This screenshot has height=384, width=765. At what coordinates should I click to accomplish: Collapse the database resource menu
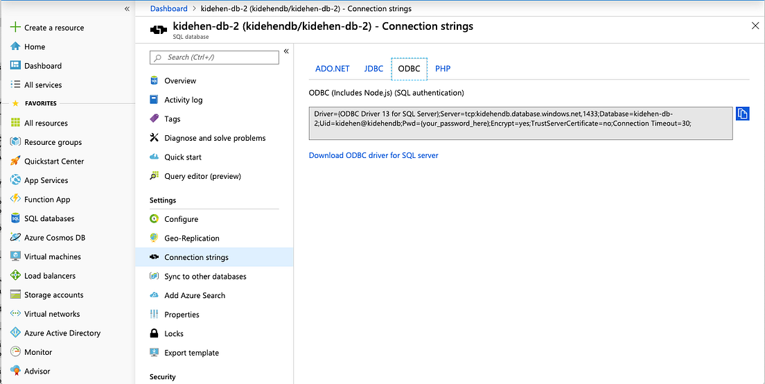point(286,51)
